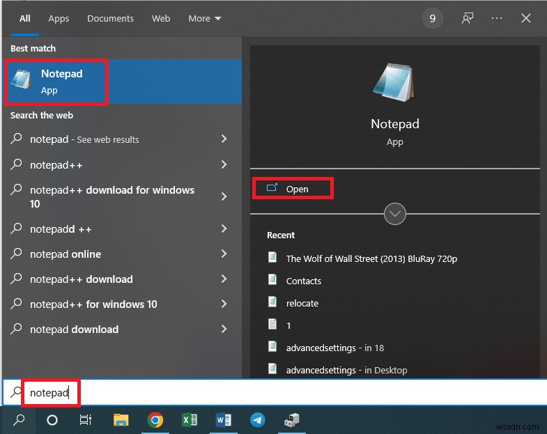Select notepad++ download for windows 10 suggestion
This screenshot has height=434, width=547.
click(x=122, y=196)
